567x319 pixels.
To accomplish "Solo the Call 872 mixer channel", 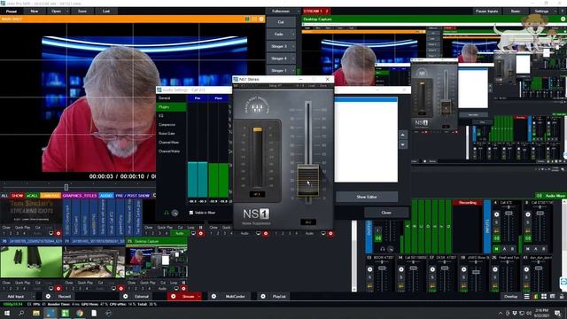I will (496, 222).
